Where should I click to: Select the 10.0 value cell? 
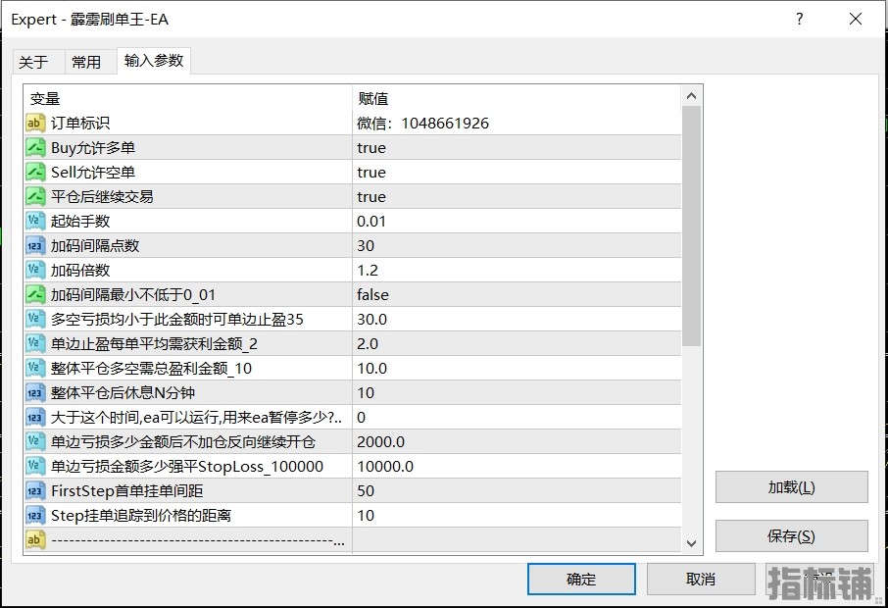click(x=517, y=369)
